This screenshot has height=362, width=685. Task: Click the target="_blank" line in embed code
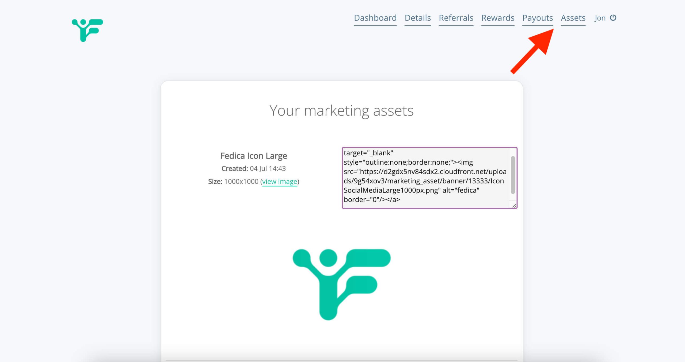click(368, 153)
